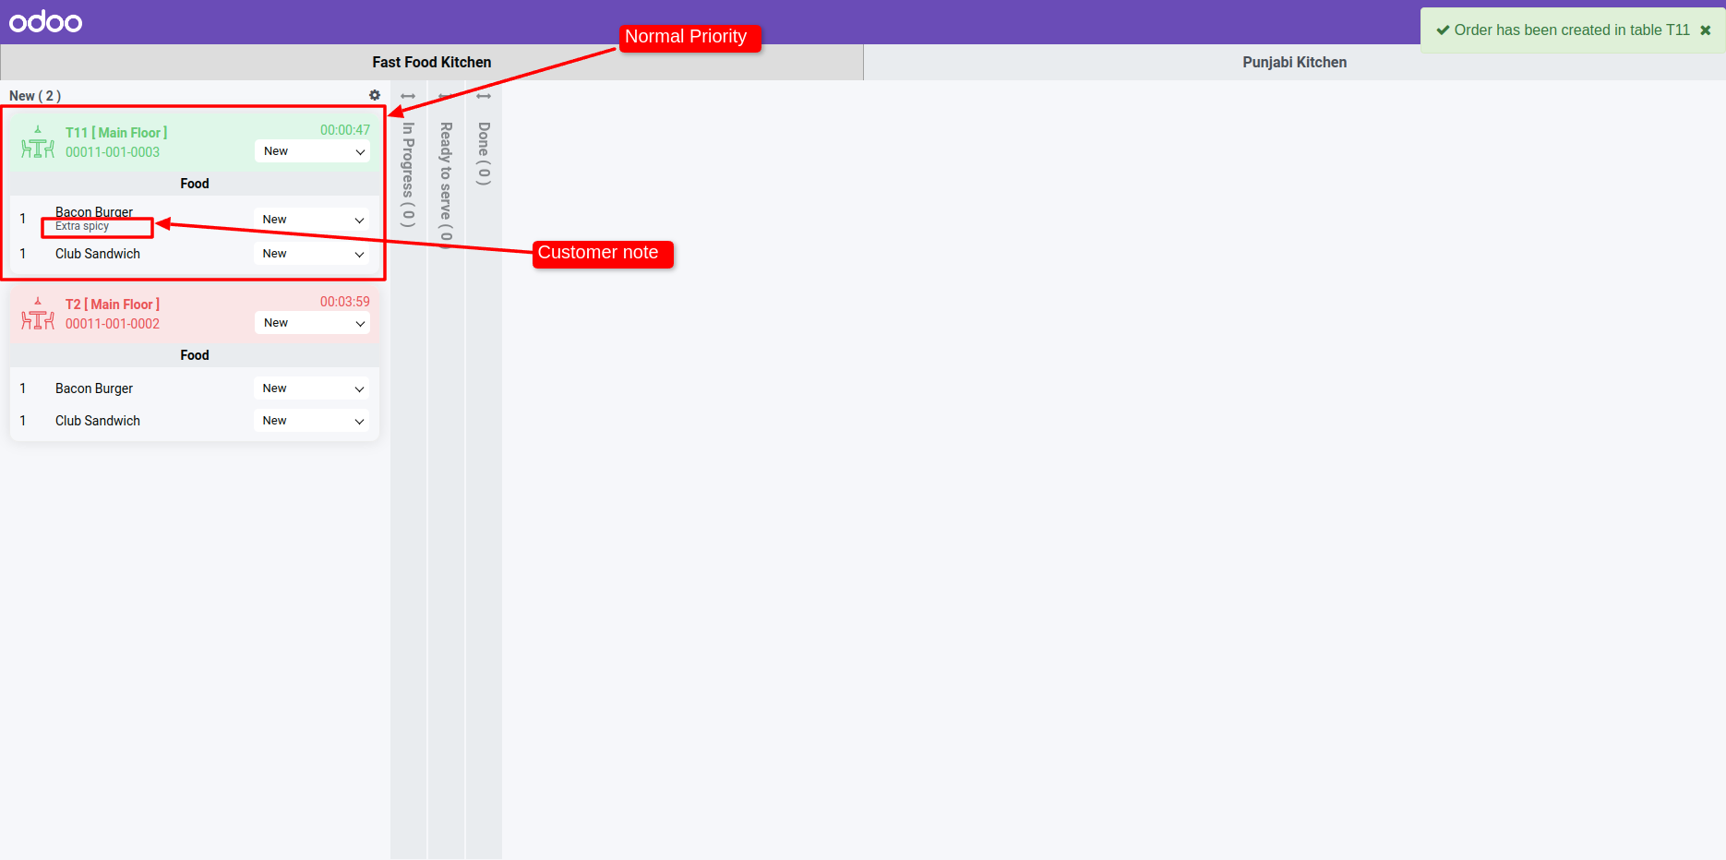1726x860 pixels.
Task: Open T11 Bacon Burger status dropdown
Action: pos(311,220)
